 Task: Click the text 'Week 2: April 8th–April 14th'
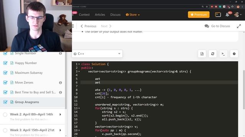point(31,114)
